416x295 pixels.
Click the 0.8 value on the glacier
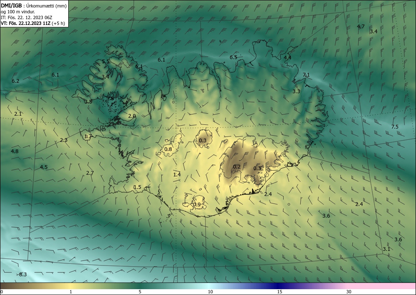click(x=168, y=149)
